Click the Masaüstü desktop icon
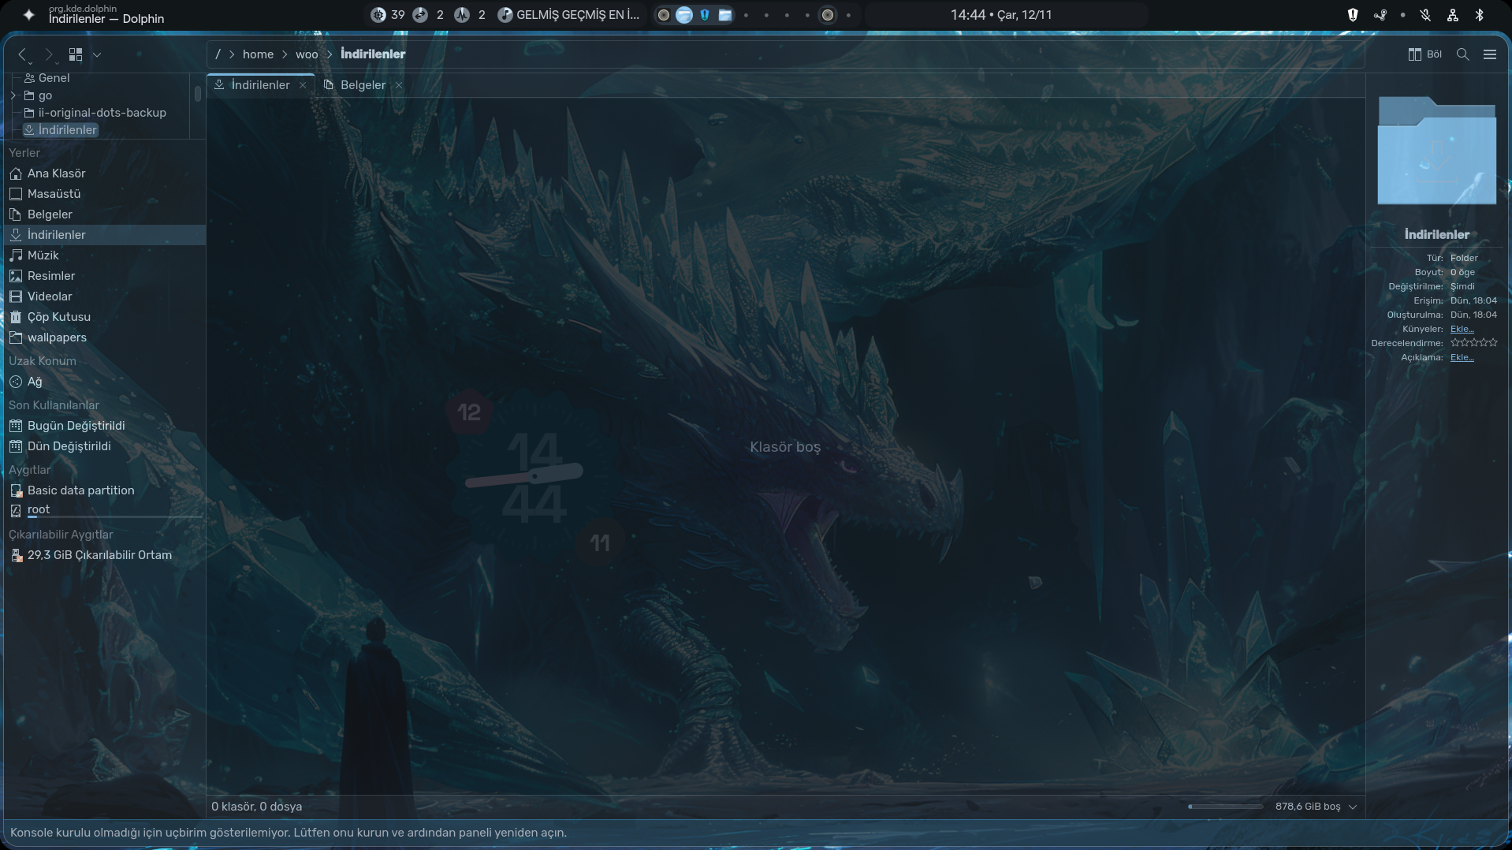 coord(16,194)
